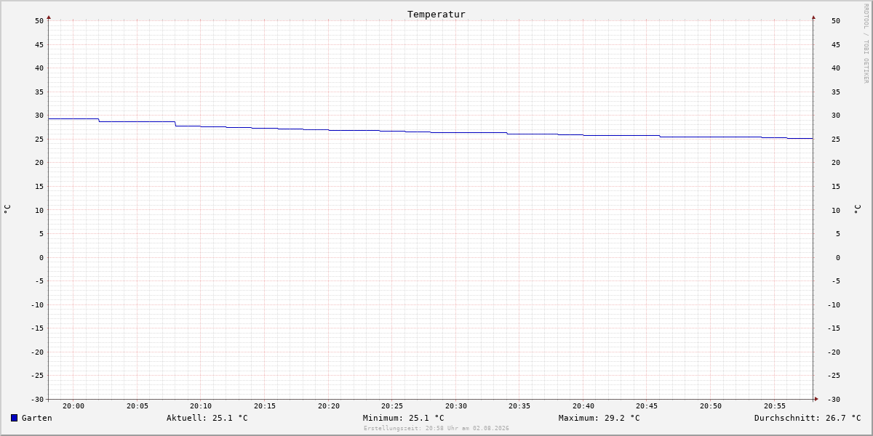Click the Garten legend label

coord(37,418)
